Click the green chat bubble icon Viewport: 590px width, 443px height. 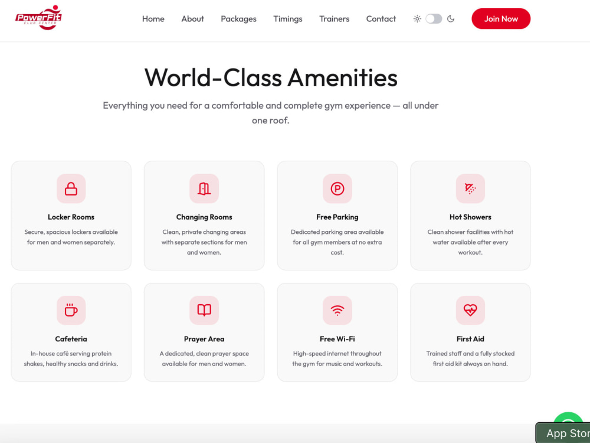(568, 419)
